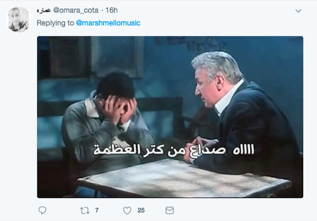
Task: Open the user's avatar profile picture
Action: tap(19, 19)
